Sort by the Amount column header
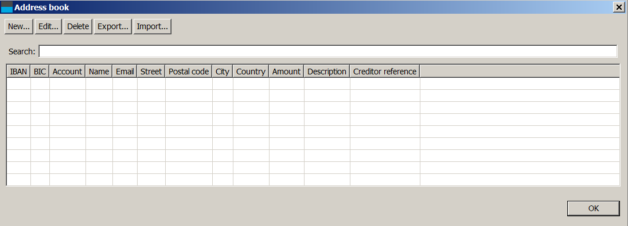The height and width of the screenshot is (226, 628). tap(286, 72)
